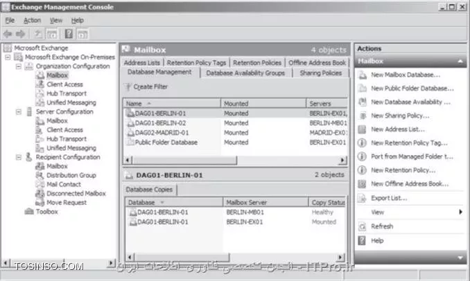The image size is (470, 281).
Task: Click the Export List action icon
Action: pyautogui.click(x=362, y=198)
